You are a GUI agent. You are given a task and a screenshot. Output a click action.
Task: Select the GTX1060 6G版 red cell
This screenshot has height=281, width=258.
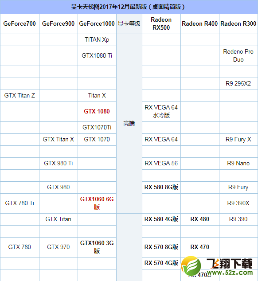click(97, 203)
